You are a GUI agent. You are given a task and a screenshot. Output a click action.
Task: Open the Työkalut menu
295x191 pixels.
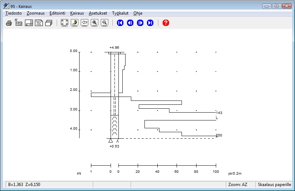point(120,13)
